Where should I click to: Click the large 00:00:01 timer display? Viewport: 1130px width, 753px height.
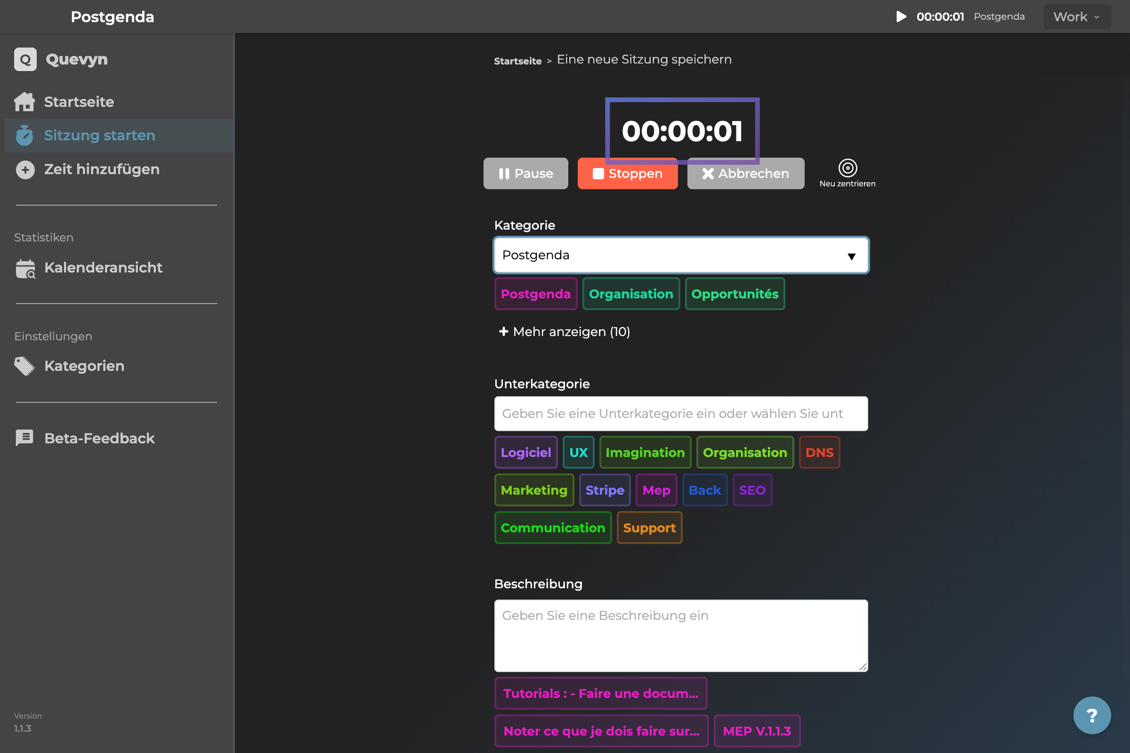point(682,131)
